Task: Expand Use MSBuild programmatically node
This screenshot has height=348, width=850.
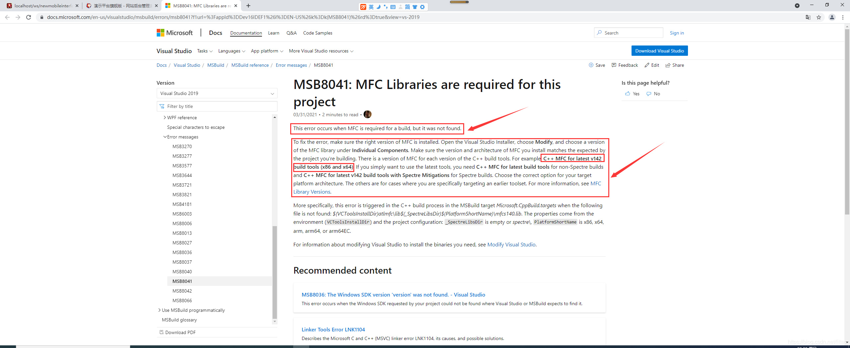Action: pyautogui.click(x=159, y=310)
